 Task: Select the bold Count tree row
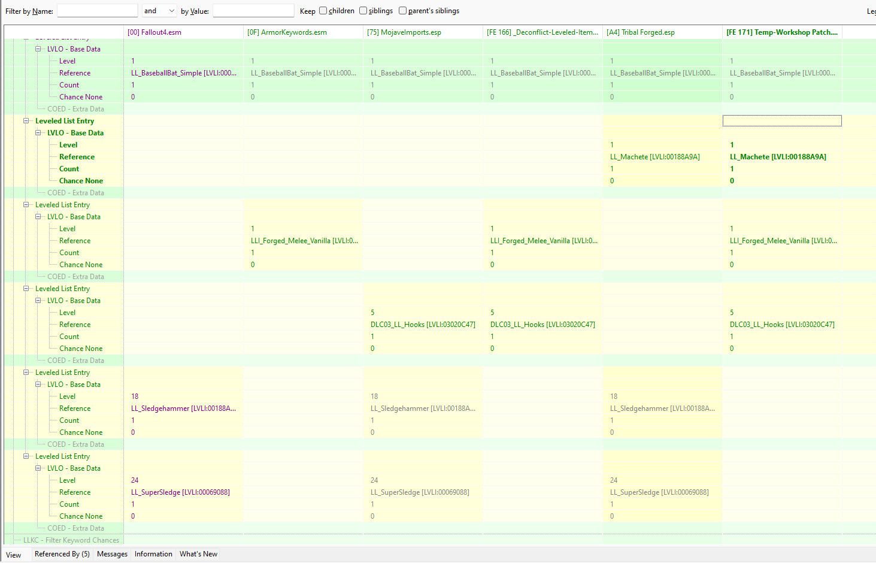tap(69, 169)
